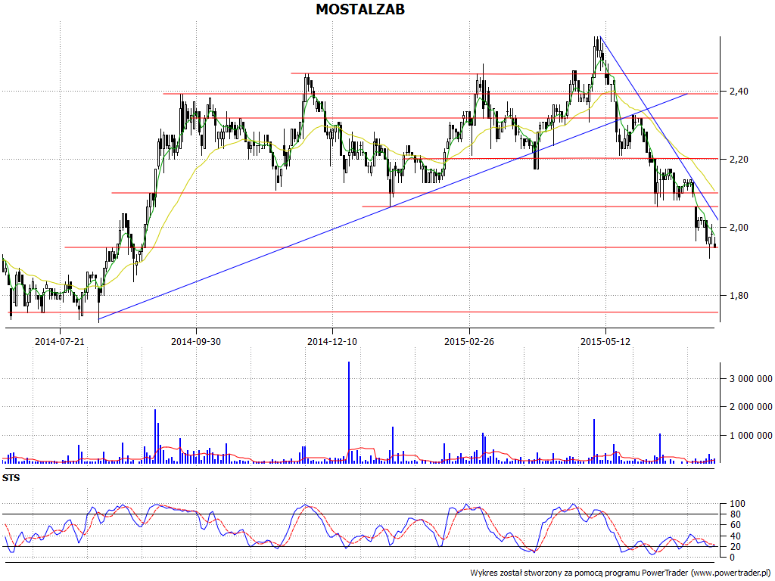Select the 2014-09-30 date label
The image size is (775, 581).
point(196,341)
